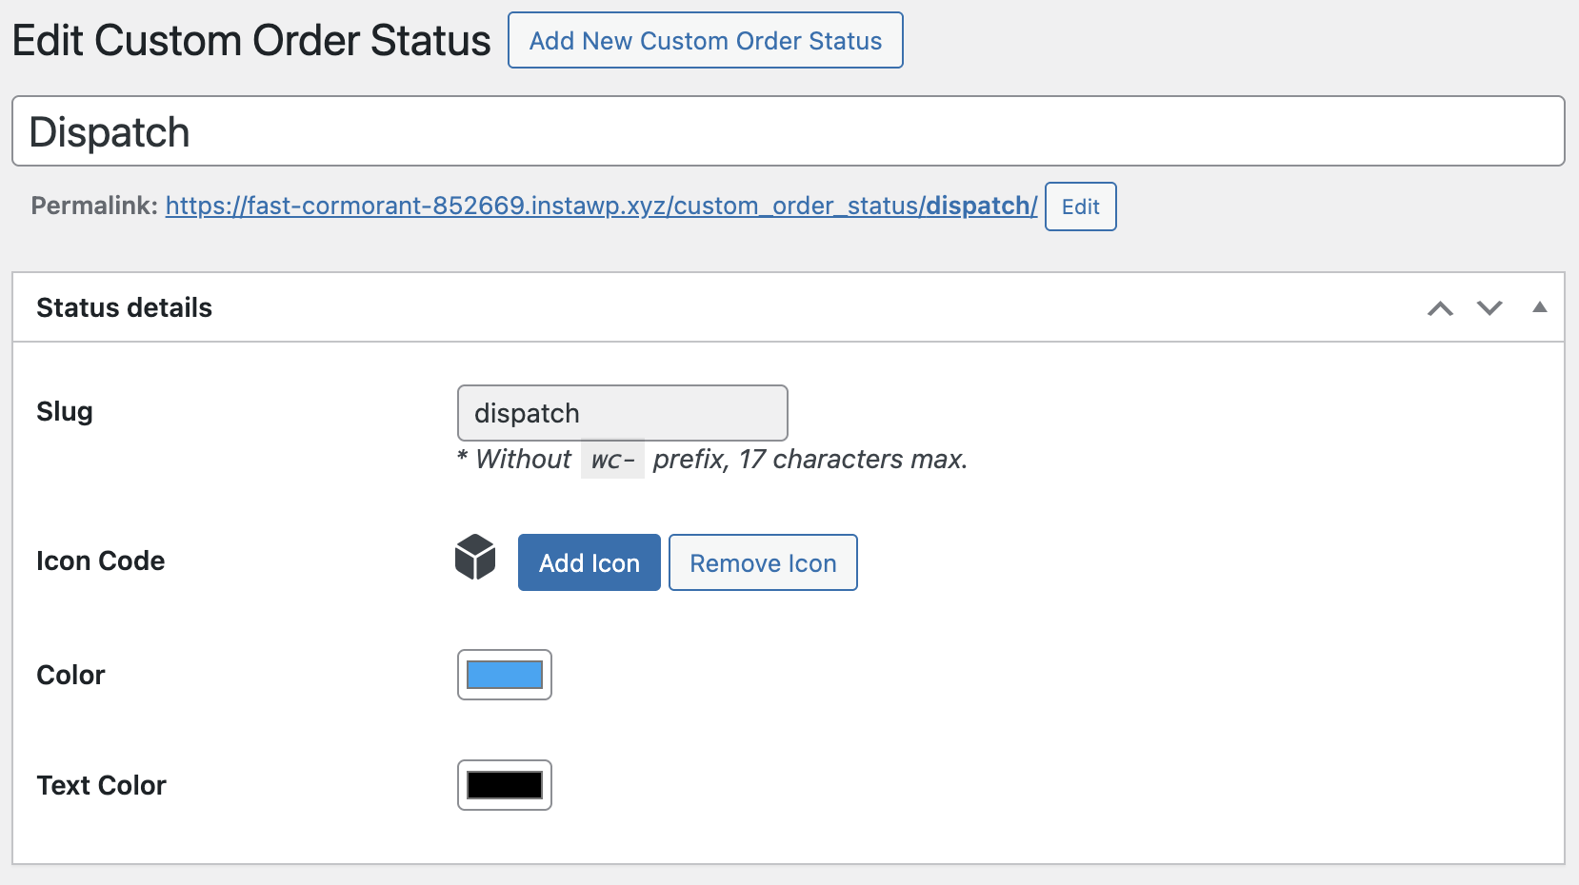Click the dispatch slug input field

(623, 413)
